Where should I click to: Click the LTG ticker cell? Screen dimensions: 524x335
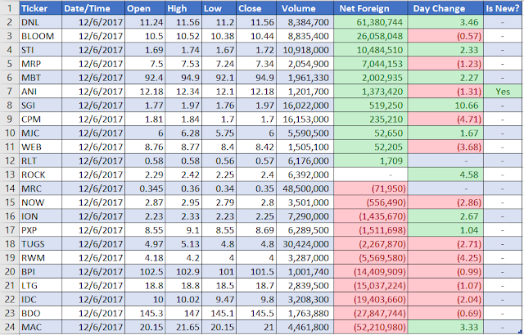[40, 286]
